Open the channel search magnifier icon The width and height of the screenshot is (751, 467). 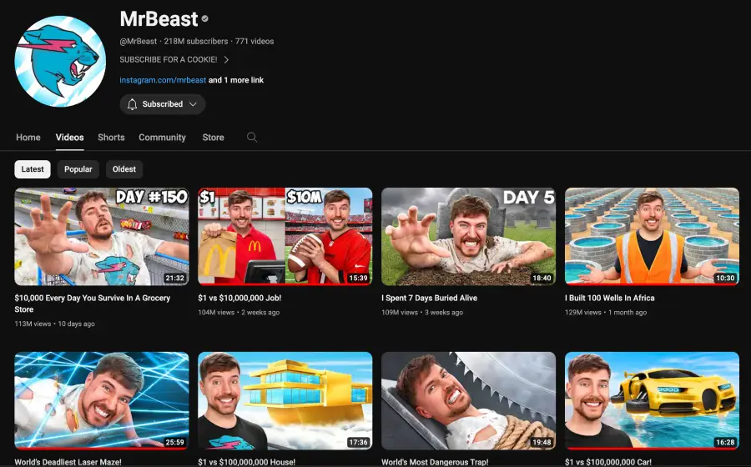252,138
